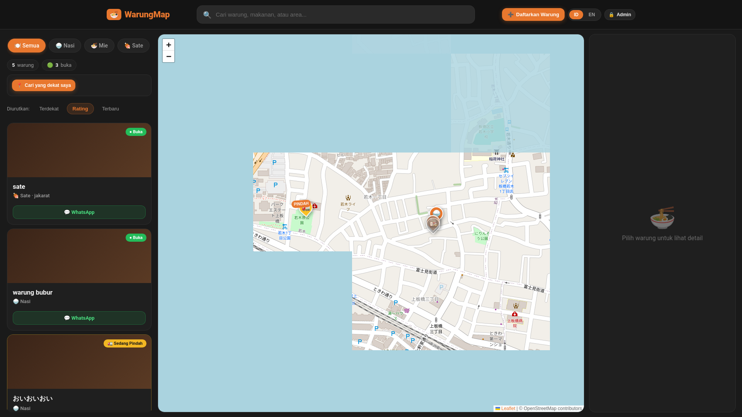Contact warung bubur via WhatsApp button
Screen dimensions: 742x417
pyautogui.click(x=79, y=318)
